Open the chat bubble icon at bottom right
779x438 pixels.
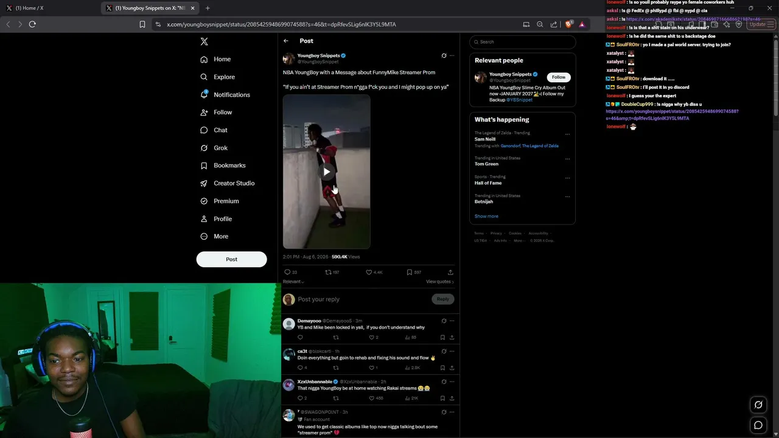[x=758, y=425]
